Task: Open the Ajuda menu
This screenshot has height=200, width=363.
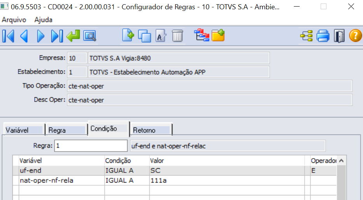Action: tap(43, 20)
